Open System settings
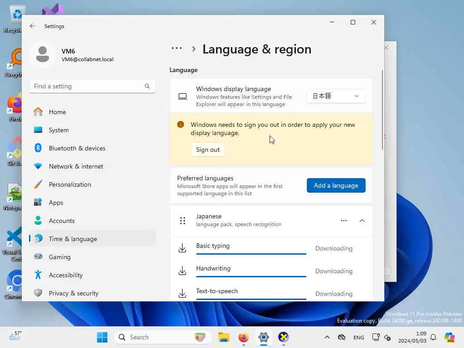The width and height of the screenshot is (464, 348). pyautogui.click(x=92, y=130)
